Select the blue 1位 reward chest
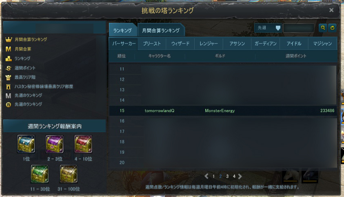Screen dimensions: 344x197 [26, 144]
